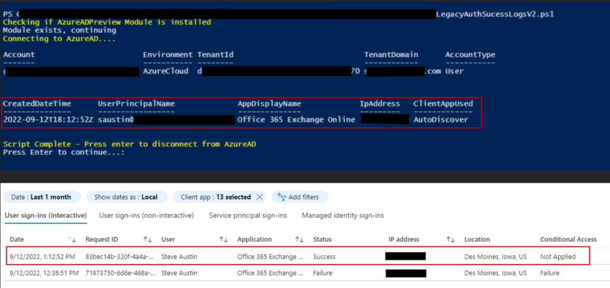
Task: Open Service principal sign-ins tab
Action: [248, 215]
